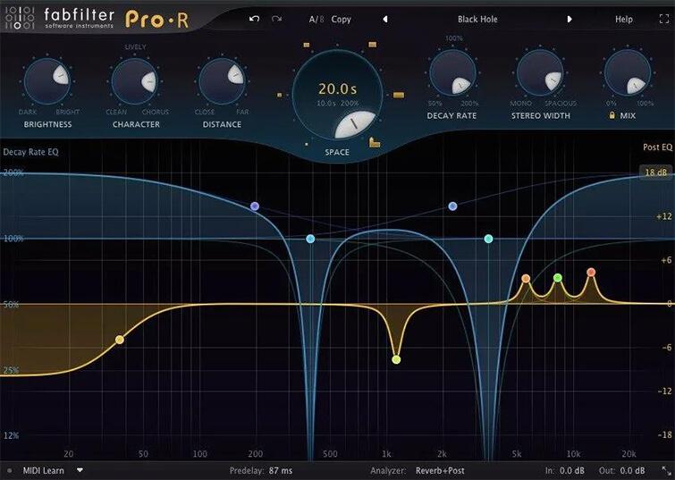This screenshot has width=675, height=480.
Task: Click the Post EQ label
Action: (657, 147)
